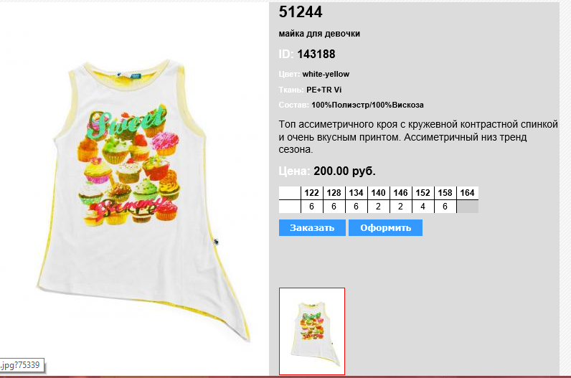
Task: Select size 140 column header
Action: pyautogui.click(x=378, y=193)
